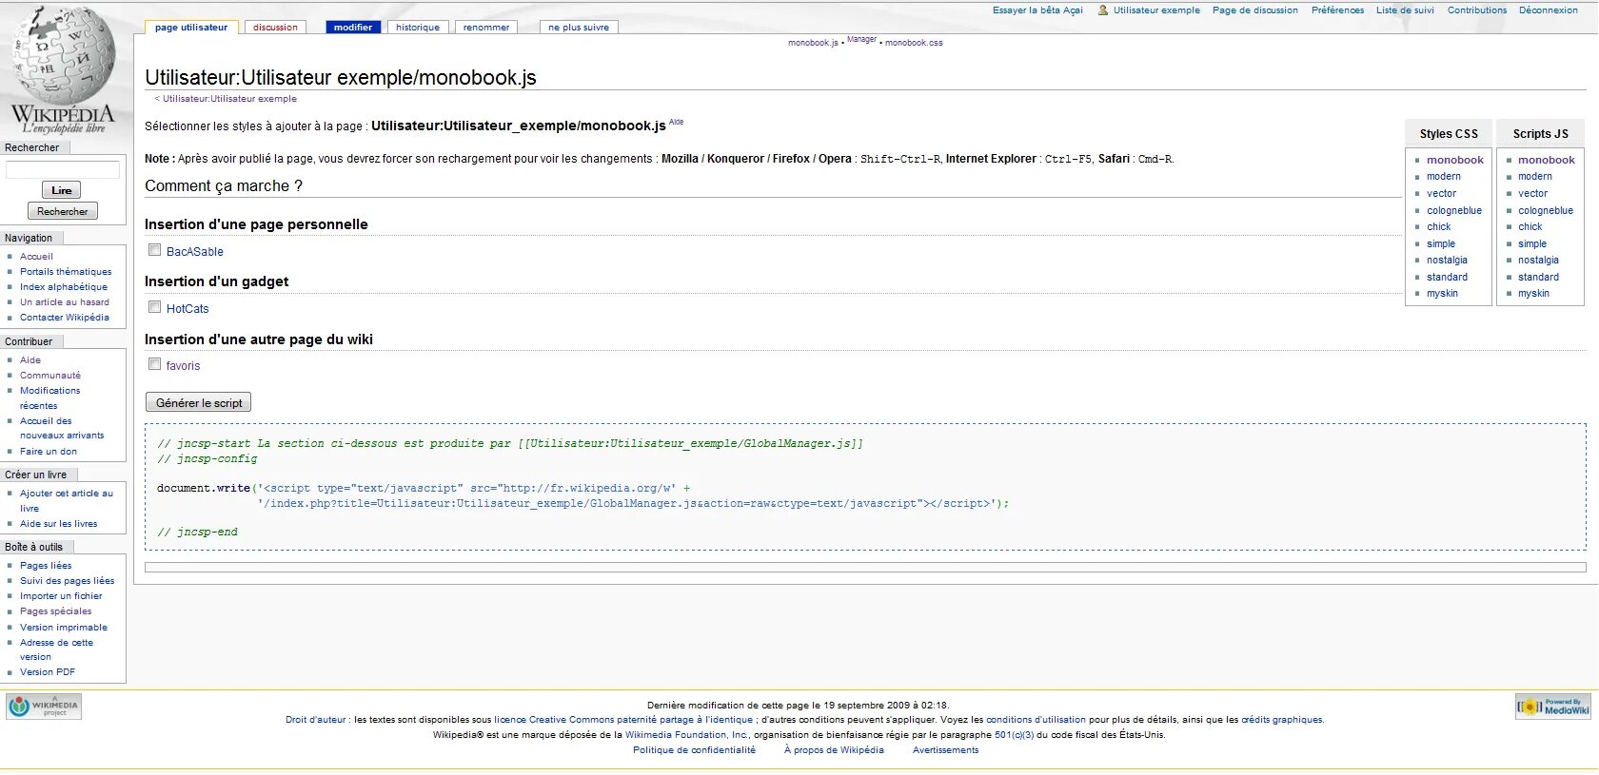Open Avertissements footer link
The image size is (1599, 775).
pos(945,750)
